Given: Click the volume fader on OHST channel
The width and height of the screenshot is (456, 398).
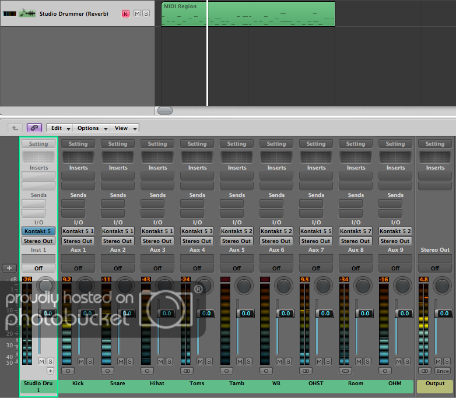Looking at the screenshot, I should [x=325, y=314].
